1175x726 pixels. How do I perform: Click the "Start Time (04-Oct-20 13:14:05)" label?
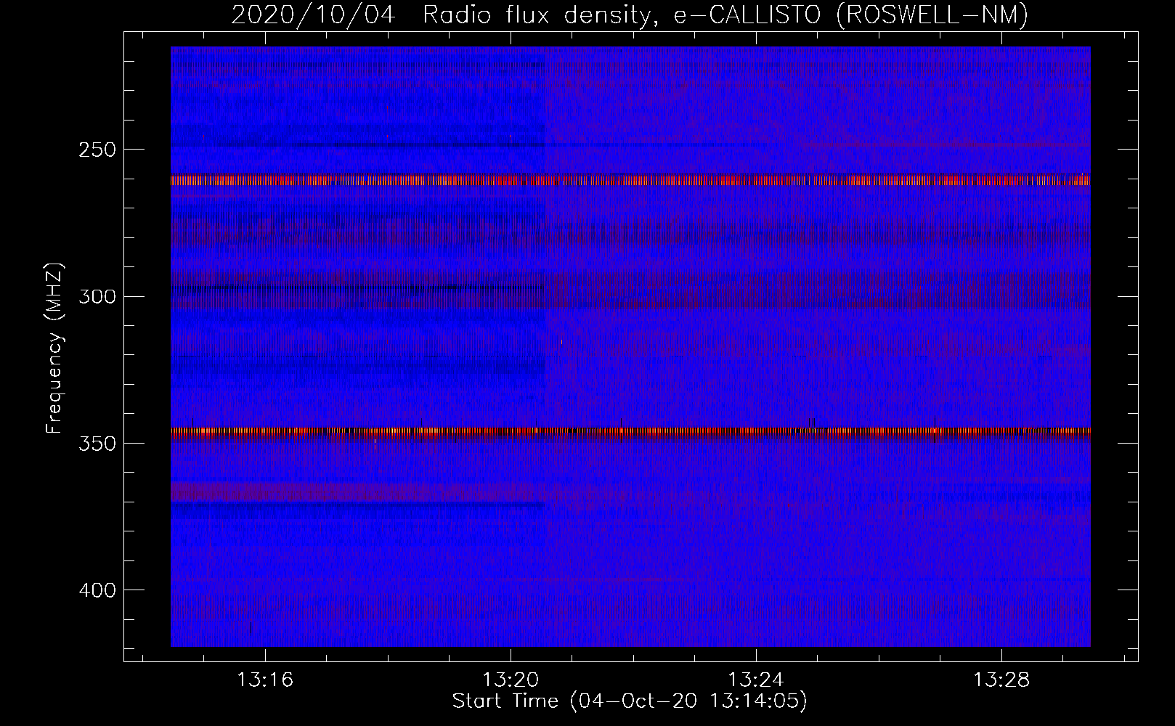point(630,701)
